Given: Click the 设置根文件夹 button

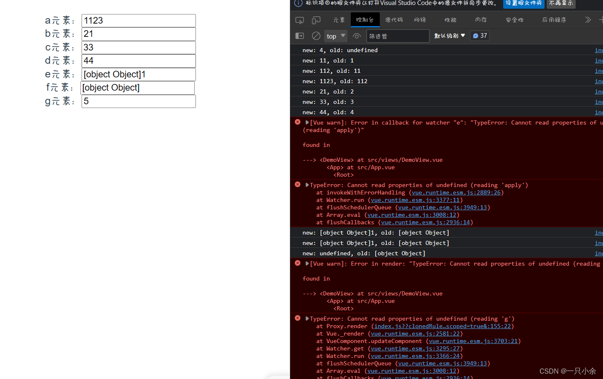Looking at the screenshot, I should pyautogui.click(x=523, y=3).
